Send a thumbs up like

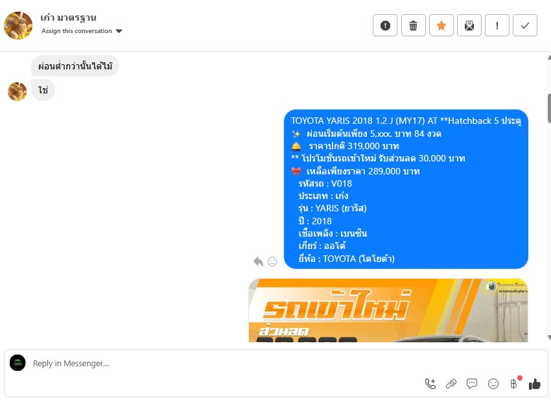coord(535,384)
